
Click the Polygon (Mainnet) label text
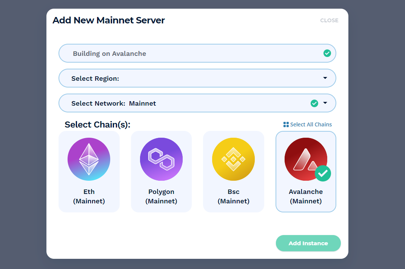point(161,197)
